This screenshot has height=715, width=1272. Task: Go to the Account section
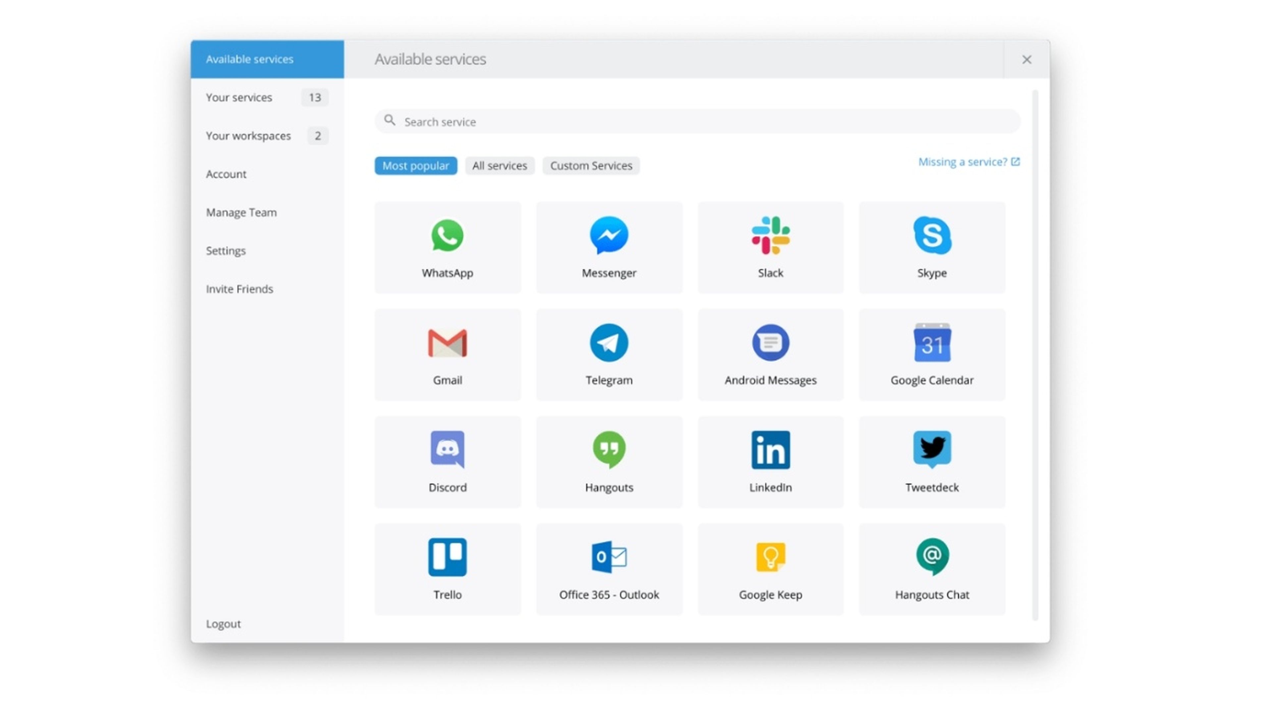click(x=267, y=174)
